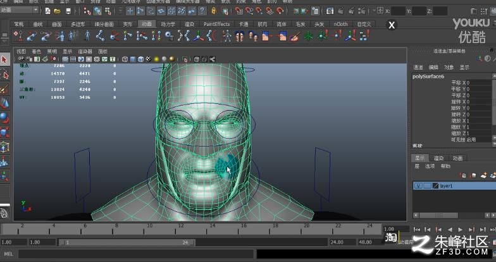Choose the Paint Selection tool in toolbox

pyautogui.click(x=4, y=89)
